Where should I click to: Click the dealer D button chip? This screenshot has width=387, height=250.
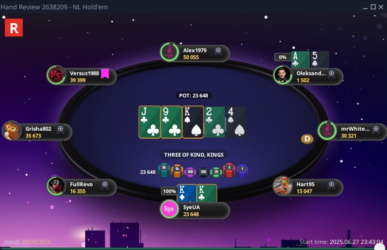pyautogui.click(x=307, y=139)
